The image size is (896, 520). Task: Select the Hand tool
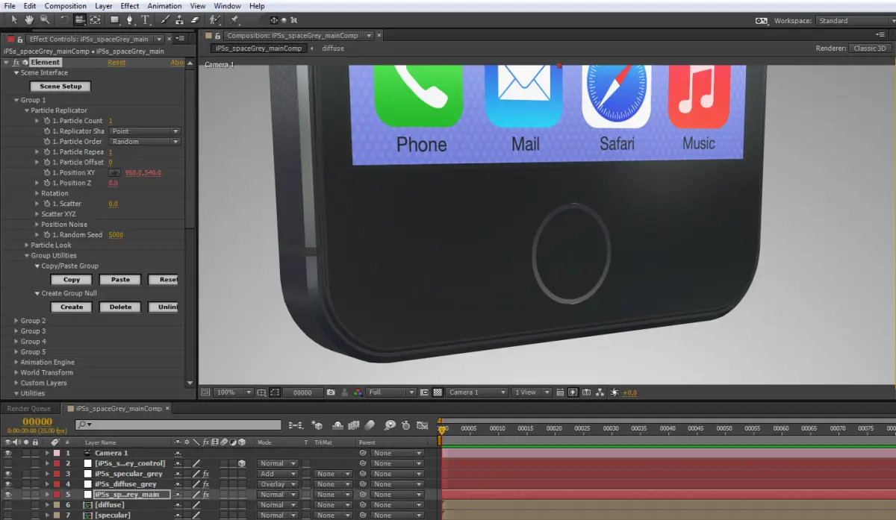tap(29, 19)
